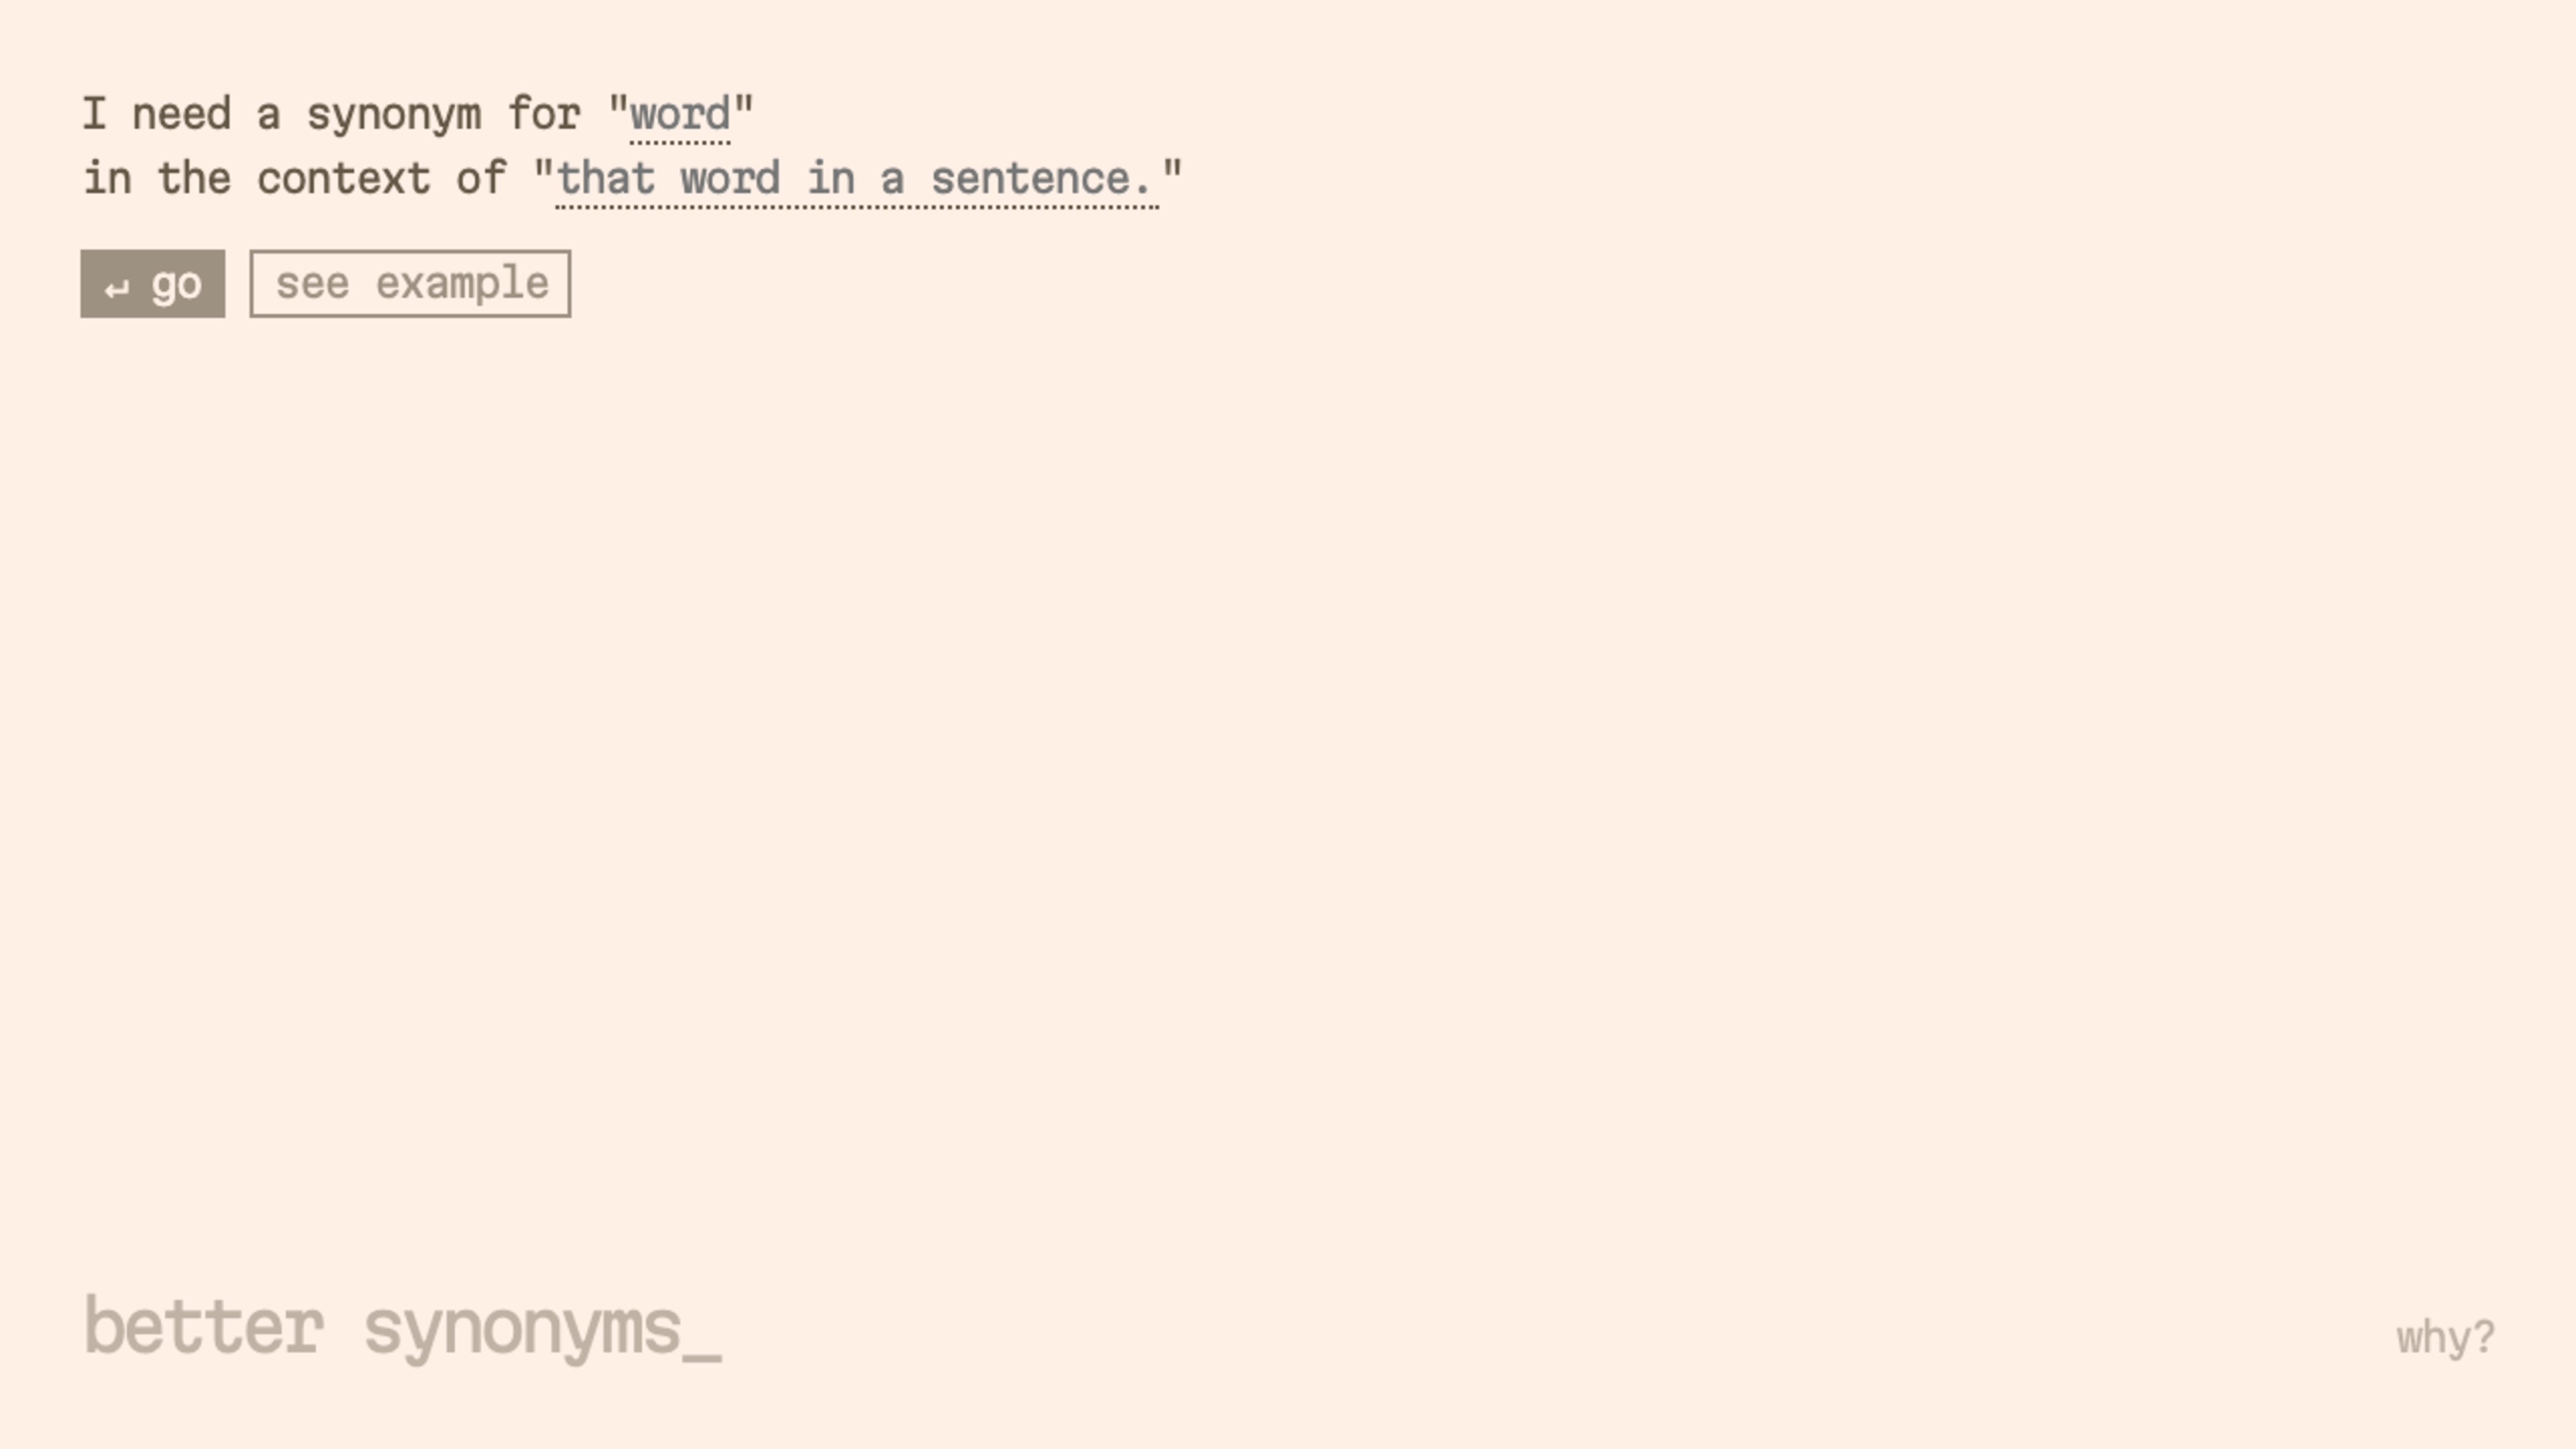The height and width of the screenshot is (1449, 2576).
Task: Submit the query with the go button
Action: (x=153, y=284)
